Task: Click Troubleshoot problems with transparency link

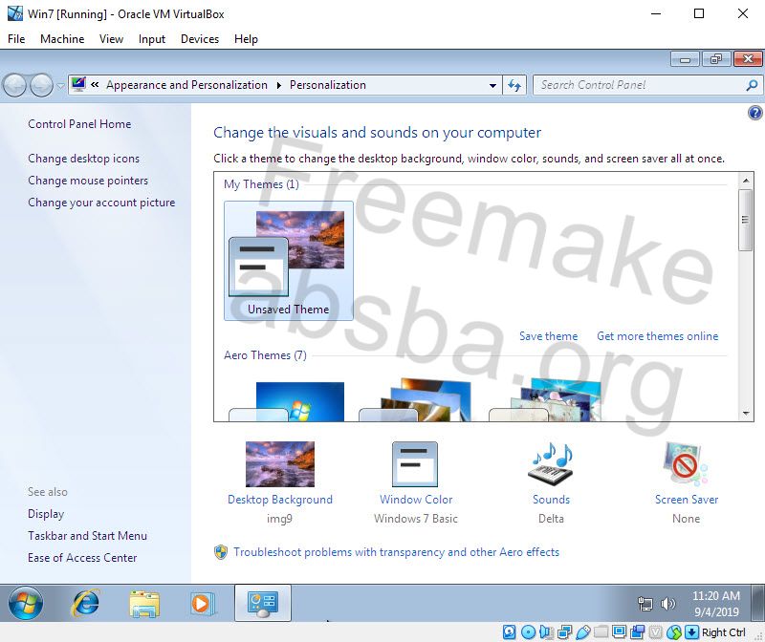Action: coord(396,552)
